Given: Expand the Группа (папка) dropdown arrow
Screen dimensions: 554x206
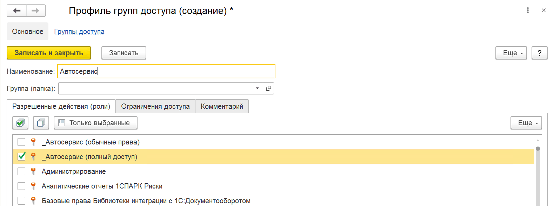Looking at the screenshot, I should (258, 88).
